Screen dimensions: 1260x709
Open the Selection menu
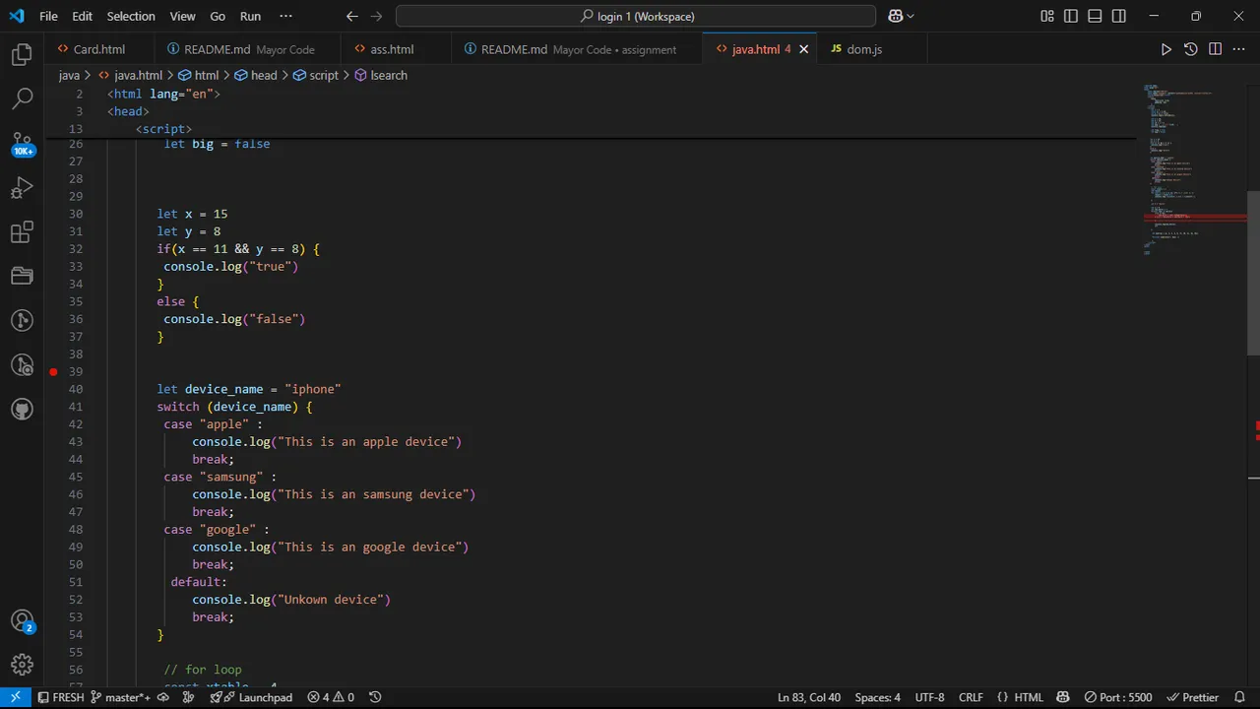pyautogui.click(x=131, y=16)
